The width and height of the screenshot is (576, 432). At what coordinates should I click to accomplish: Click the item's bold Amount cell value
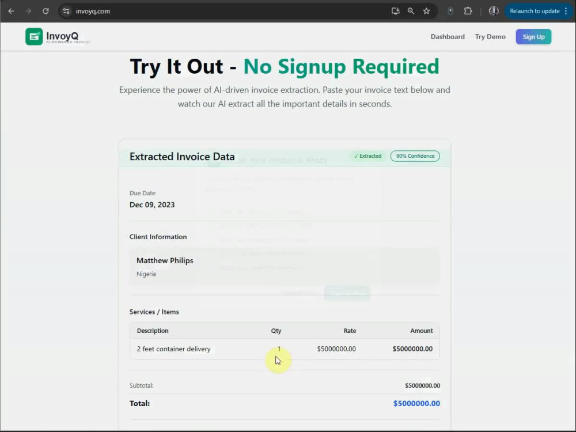coord(412,349)
